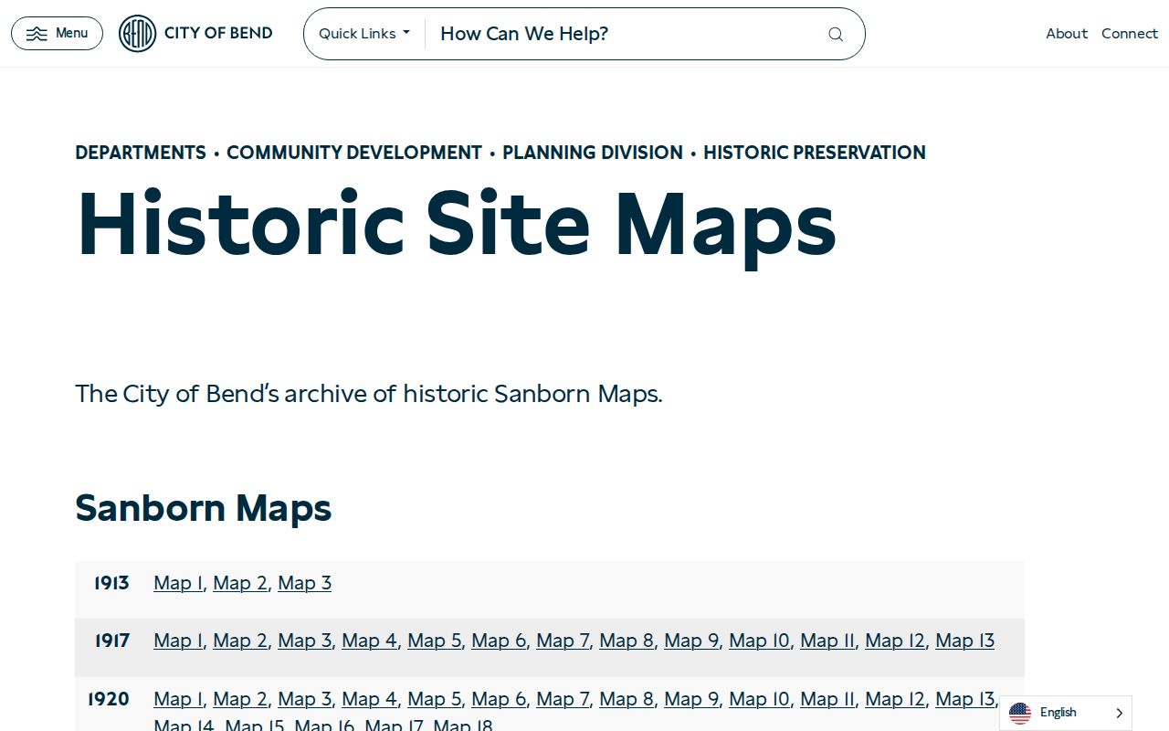Expand the Quick Links dropdown
The width and height of the screenshot is (1169, 731).
(x=364, y=34)
